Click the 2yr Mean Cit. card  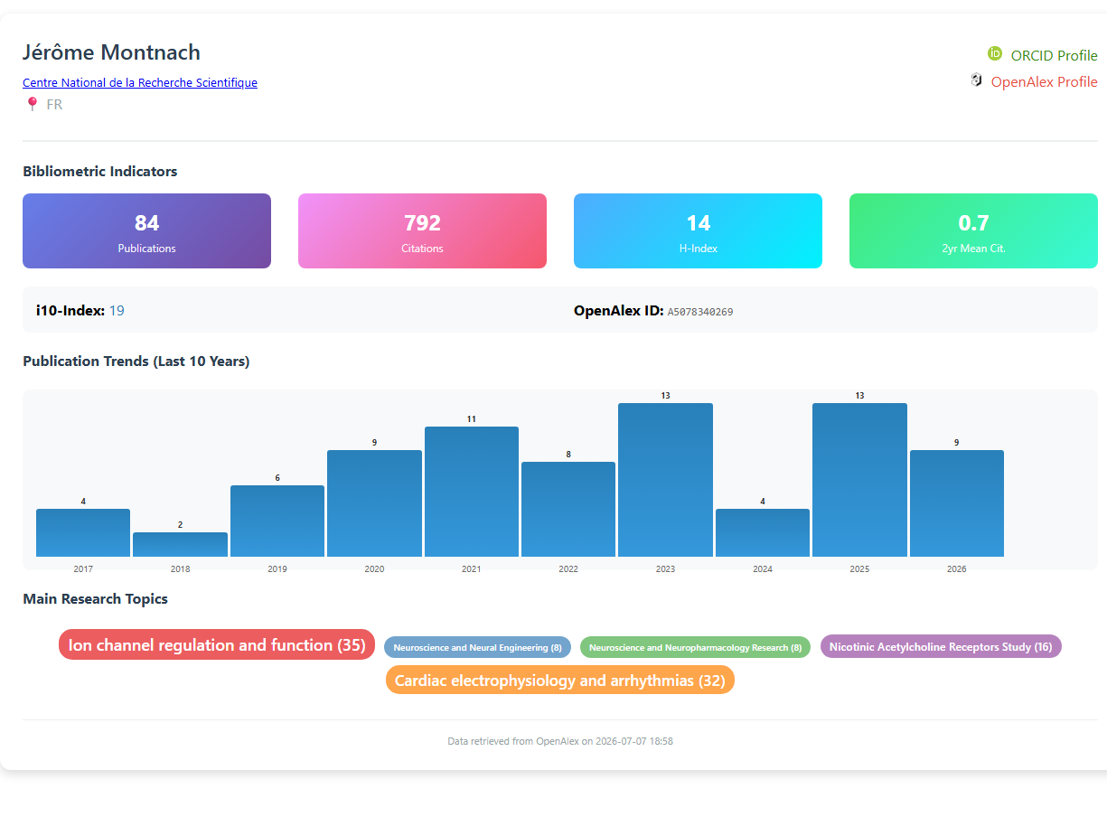coord(973,231)
